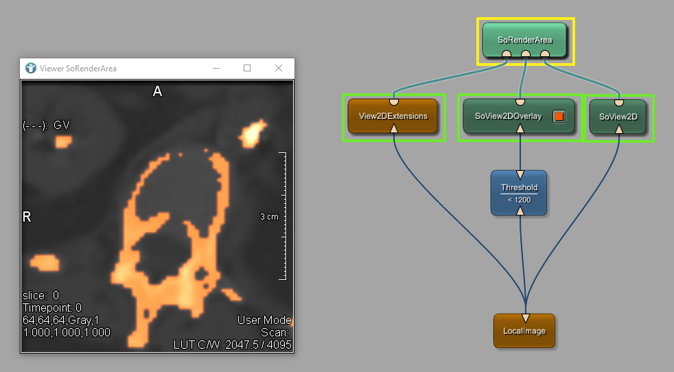
Task: Click the middle input connector of SoRenderArea
Action: pyautogui.click(x=525, y=54)
